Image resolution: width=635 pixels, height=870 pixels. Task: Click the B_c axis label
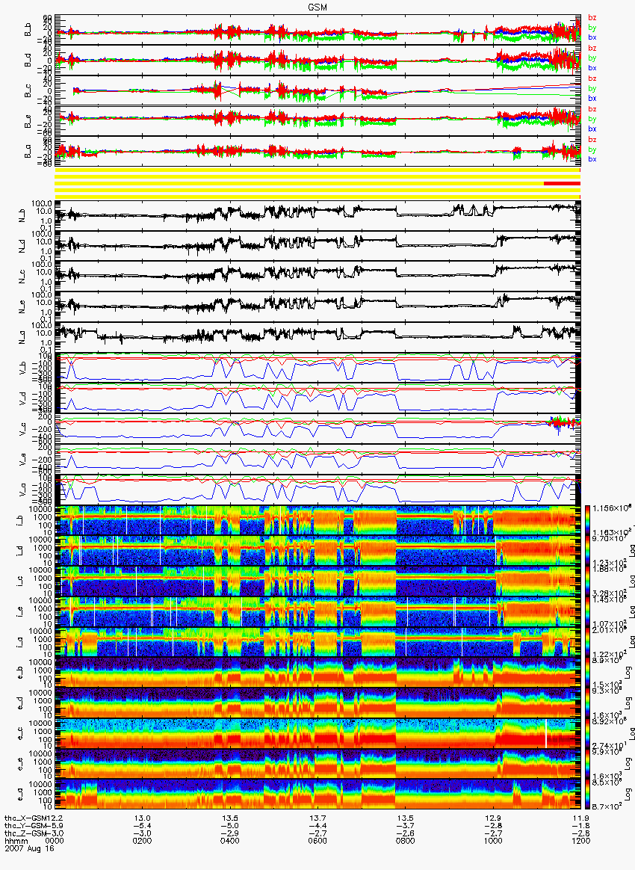28,91
